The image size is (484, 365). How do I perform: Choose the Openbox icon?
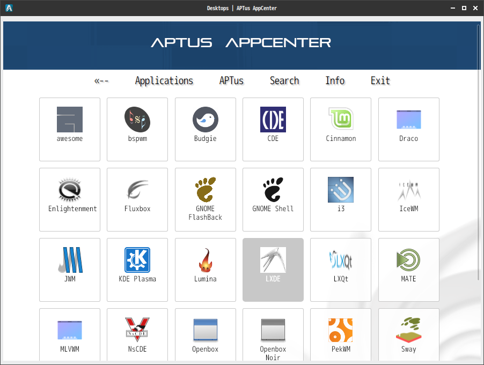click(206, 330)
